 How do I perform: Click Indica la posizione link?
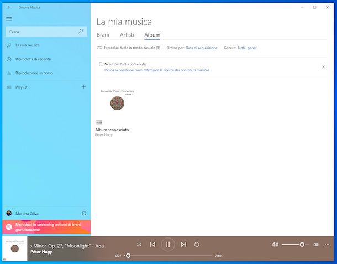157,70
